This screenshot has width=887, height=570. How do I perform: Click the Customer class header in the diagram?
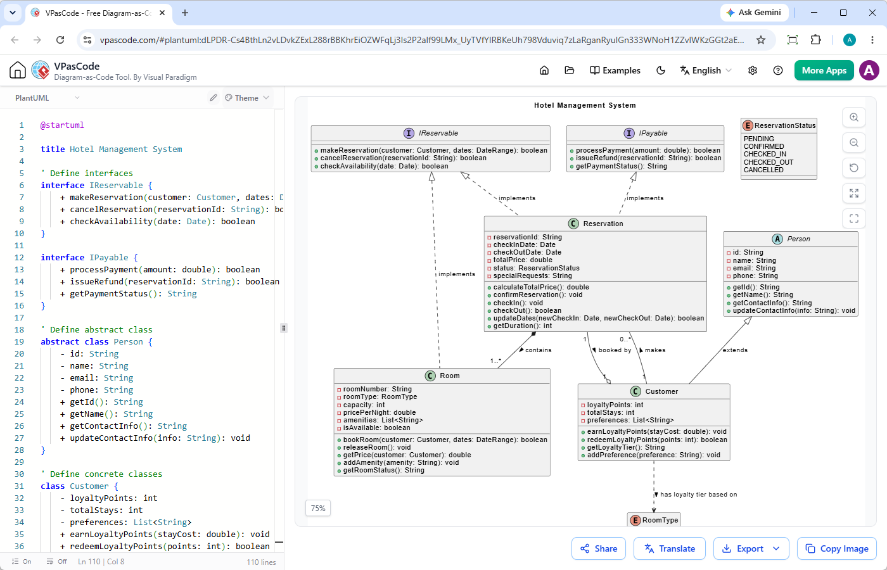(x=654, y=391)
